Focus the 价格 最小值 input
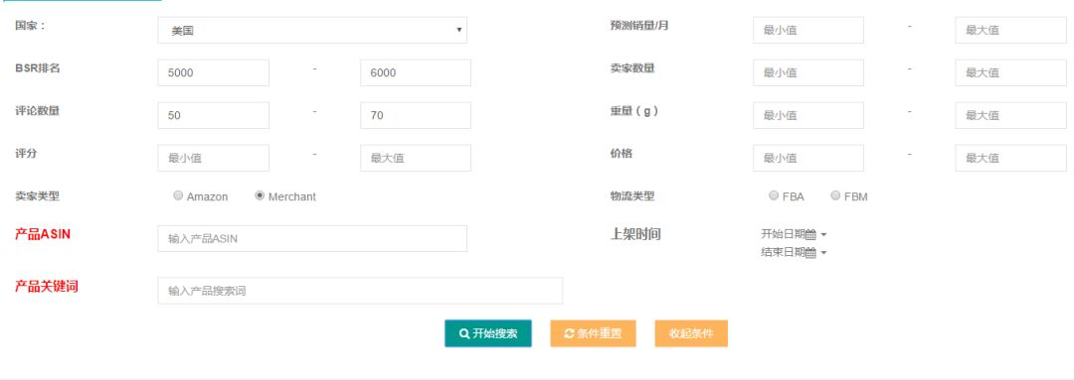 pos(808,158)
